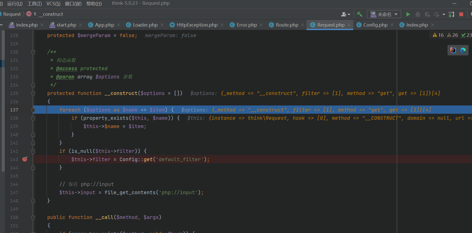
Task: Close the App.php tab
Action: click(119, 25)
